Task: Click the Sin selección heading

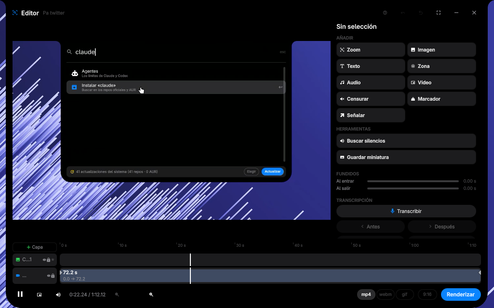Action: pos(356,27)
